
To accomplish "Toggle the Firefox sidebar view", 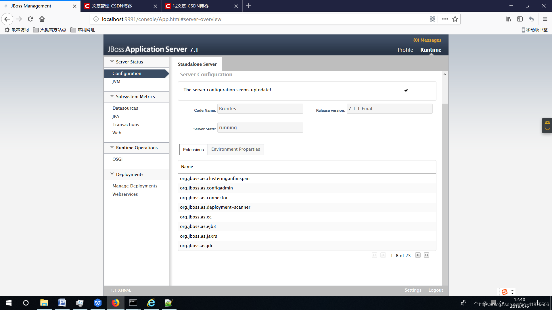I will pyautogui.click(x=520, y=19).
